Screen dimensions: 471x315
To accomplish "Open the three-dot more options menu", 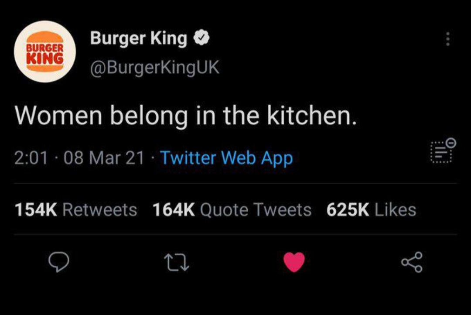I will pyautogui.click(x=447, y=38).
